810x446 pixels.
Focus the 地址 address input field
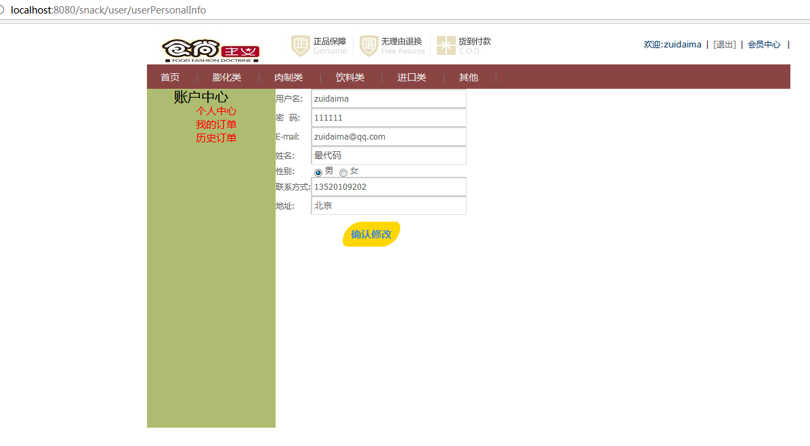389,205
